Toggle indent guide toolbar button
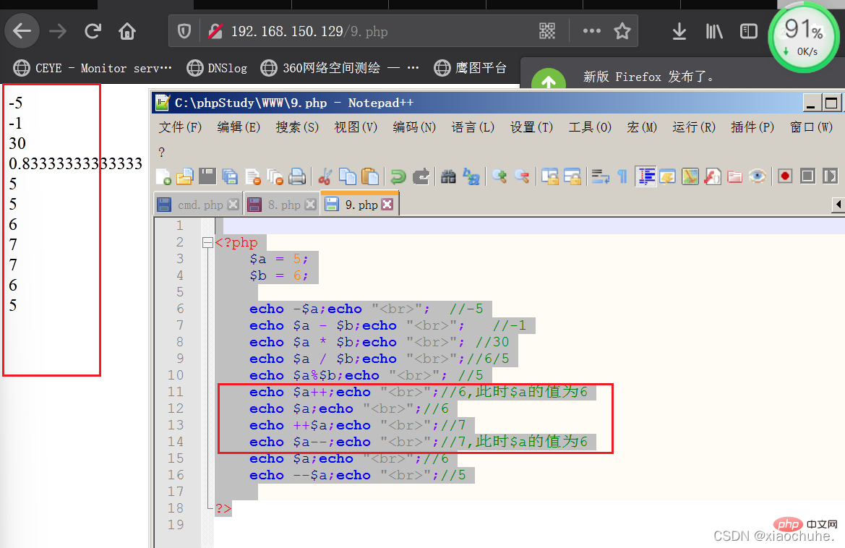Image resolution: width=845 pixels, height=548 pixels. [645, 176]
